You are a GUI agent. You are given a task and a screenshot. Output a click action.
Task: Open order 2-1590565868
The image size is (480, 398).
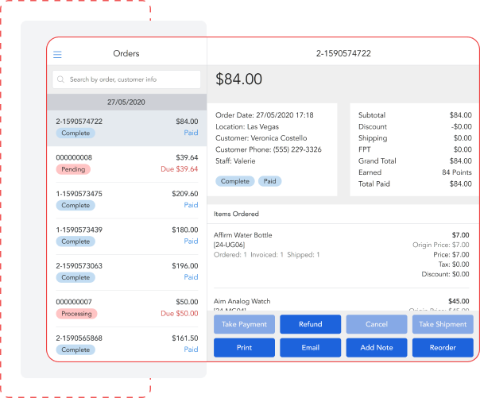tap(126, 344)
